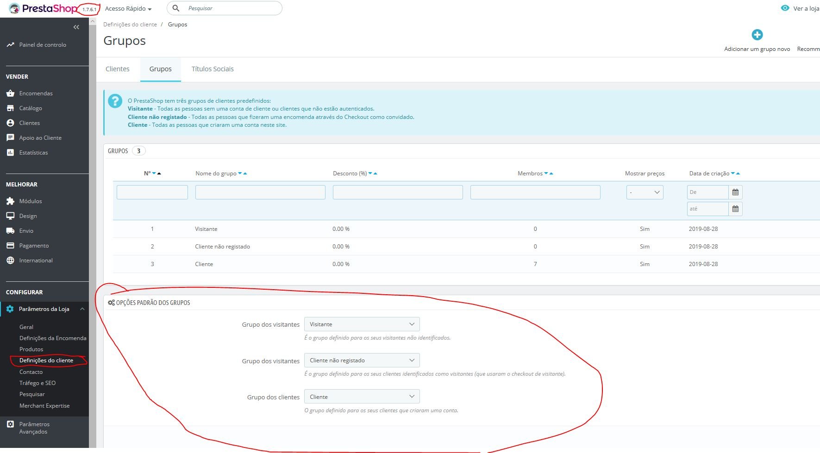Sort Nº column descending arrow
This screenshot has height=453, width=820.
point(154,174)
